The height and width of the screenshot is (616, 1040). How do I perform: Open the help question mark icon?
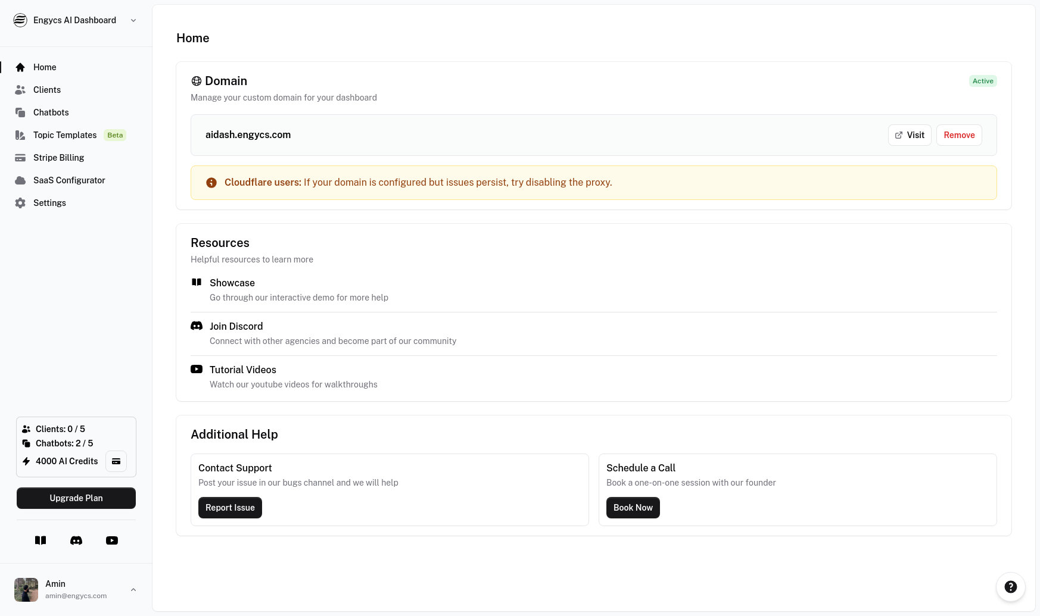(x=1010, y=587)
